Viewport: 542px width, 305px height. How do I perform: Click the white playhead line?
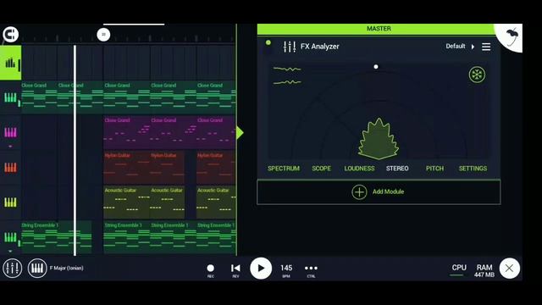(x=75, y=151)
